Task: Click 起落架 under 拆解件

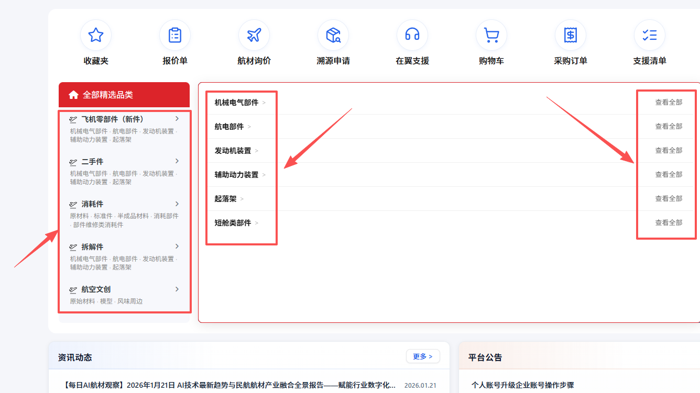Action: pyautogui.click(x=122, y=267)
